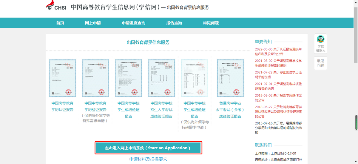Click 常见问题 in the top navigation bar
The image size is (358, 164).
click(211, 23)
